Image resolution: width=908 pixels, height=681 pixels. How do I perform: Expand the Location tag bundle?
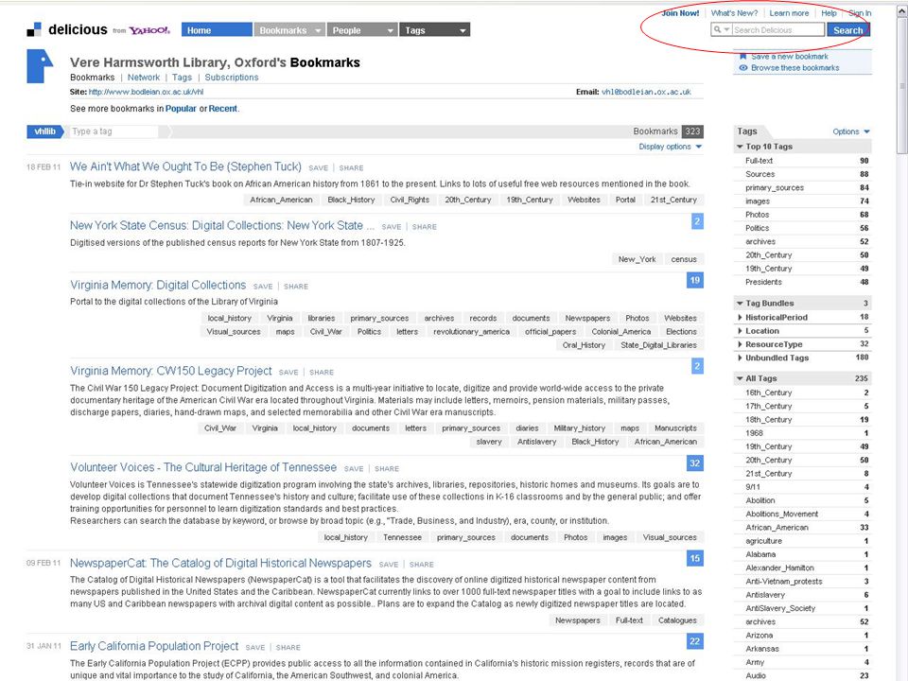(740, 331)
